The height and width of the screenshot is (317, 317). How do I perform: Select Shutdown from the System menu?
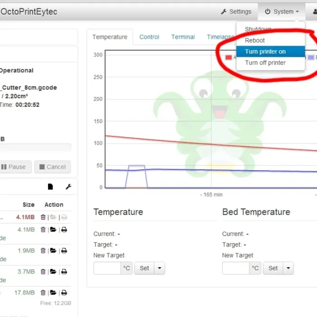pos(258,29)
